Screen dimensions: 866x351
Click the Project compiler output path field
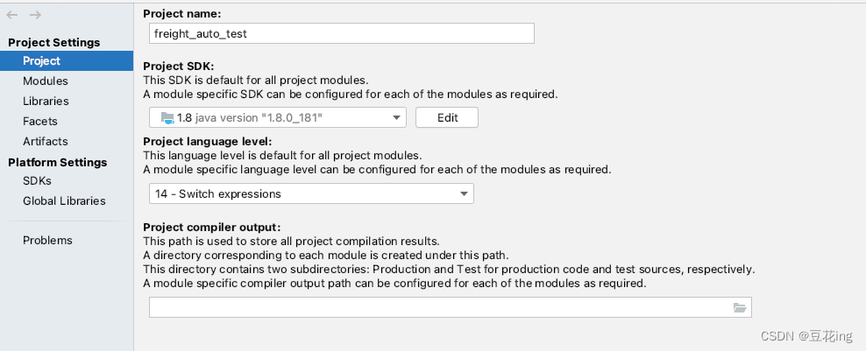pyautogui.click(x=451, y=307)
